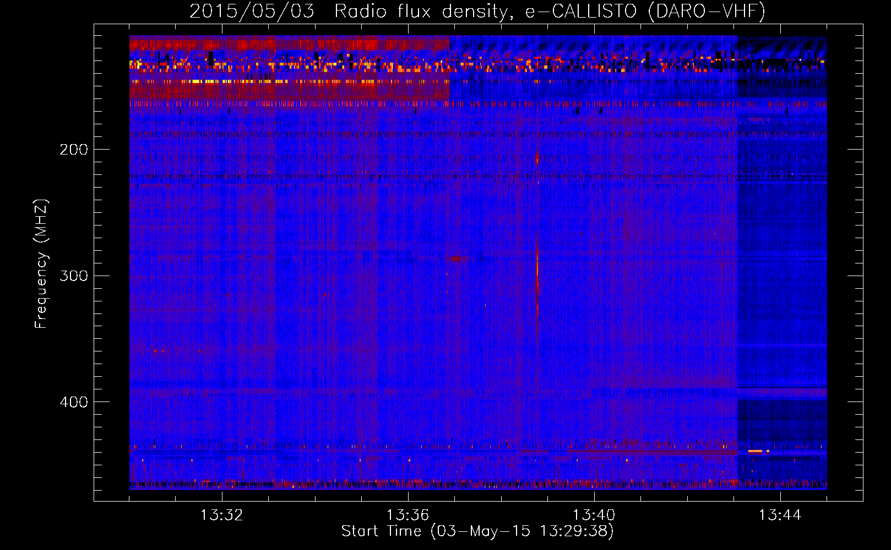Viewport: 891px width, 550px height.
Task: Select the 13:40 time tick label
Action: pyautogui.click(x=594, y=515)
